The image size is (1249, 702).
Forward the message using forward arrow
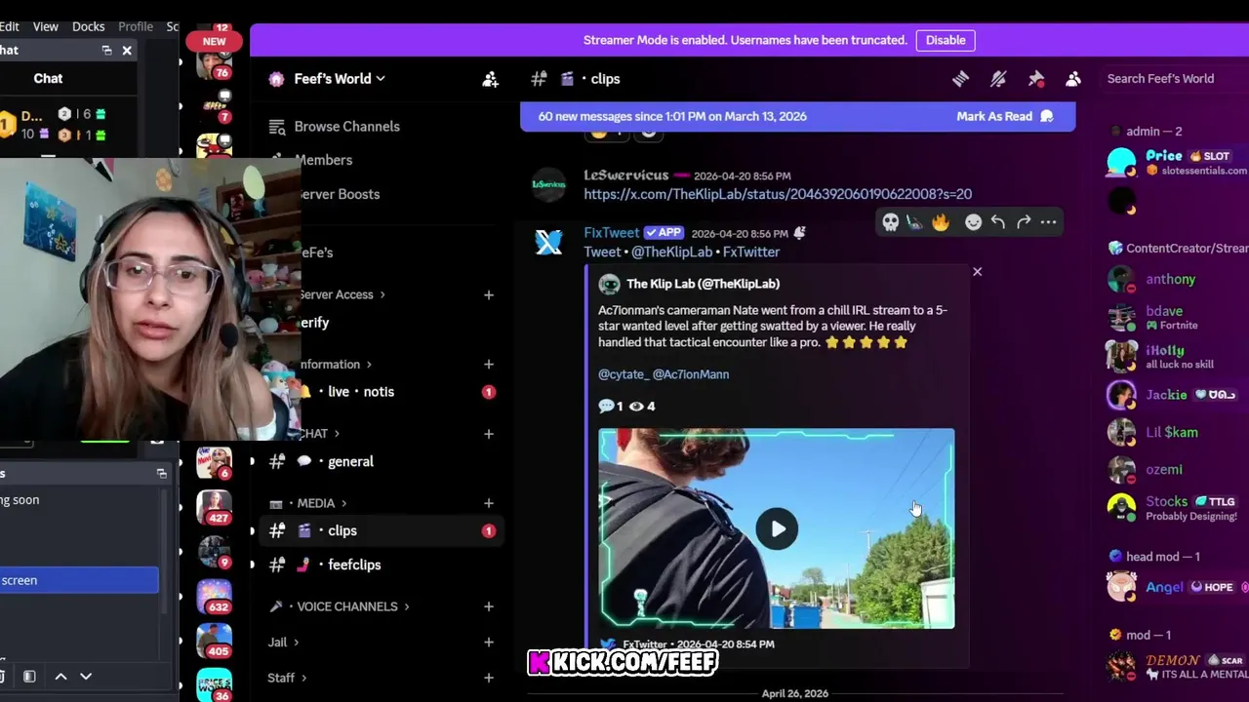[x=1024, y=222]
